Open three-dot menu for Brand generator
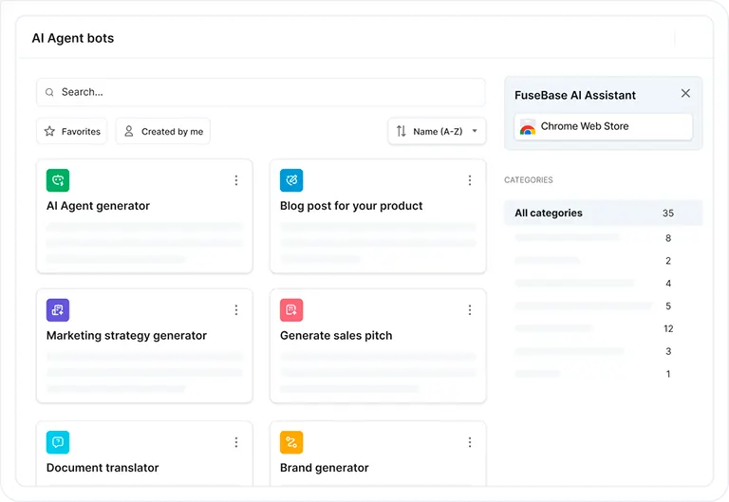729x502 pixels. (x=470, y=442)
